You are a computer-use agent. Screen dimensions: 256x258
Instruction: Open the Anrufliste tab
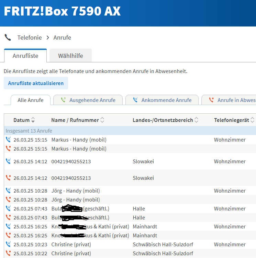click(25, 55)
